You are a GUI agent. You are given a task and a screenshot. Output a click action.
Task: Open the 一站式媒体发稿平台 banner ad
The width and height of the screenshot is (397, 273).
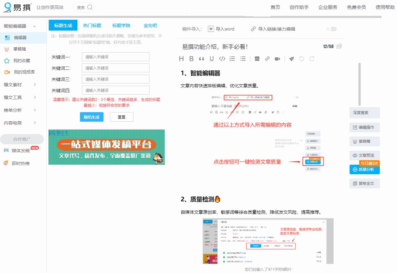106,147
